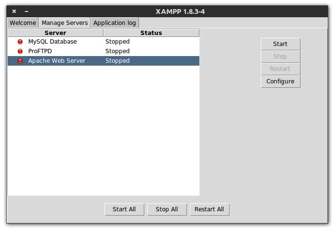Select the Apache Web Server row
This screenshot has width=334, height=230.
point(104,61)
